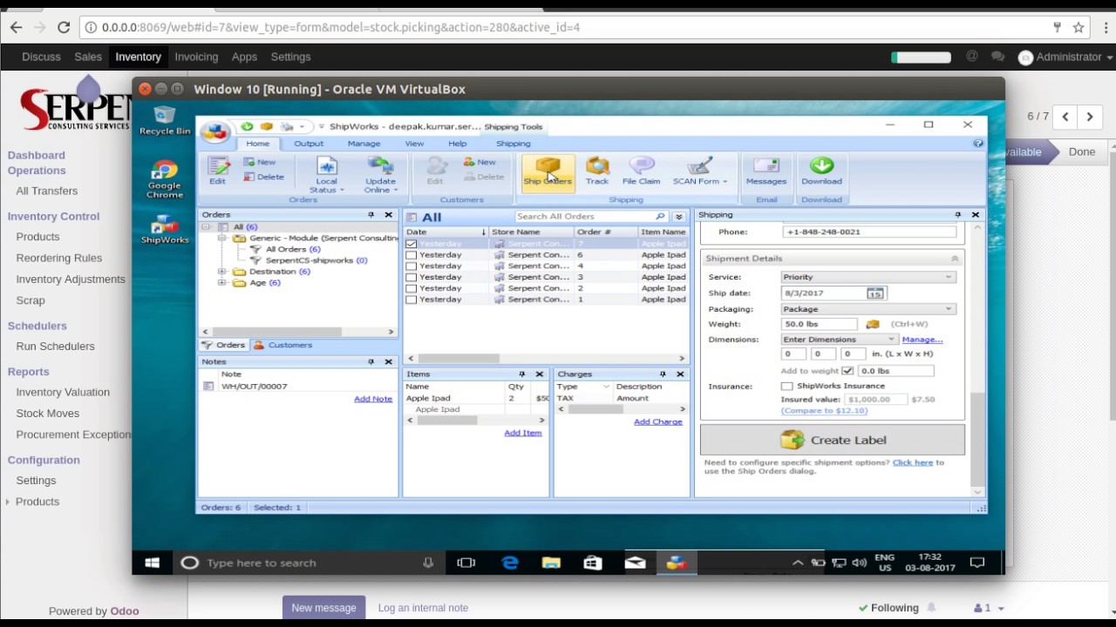Screen dimensions: 1116x627
Task: Click the weigh scale icon beside Weight
Action: [x=872, y=325]
